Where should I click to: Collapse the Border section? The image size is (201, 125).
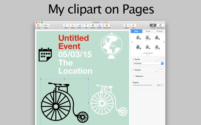tap(133, 59)
